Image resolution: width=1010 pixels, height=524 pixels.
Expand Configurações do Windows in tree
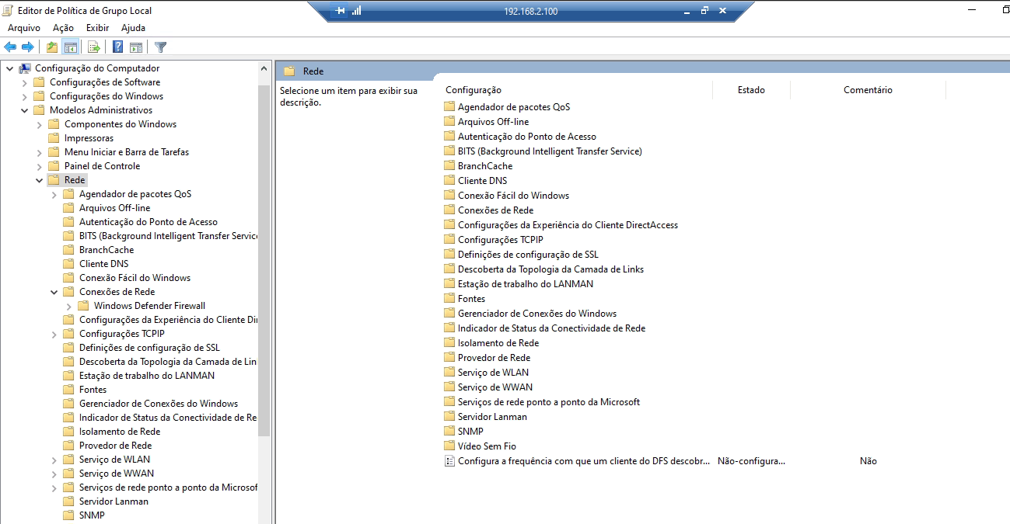point(24,96)
